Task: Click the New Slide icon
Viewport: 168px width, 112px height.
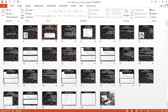Action: 22,12
